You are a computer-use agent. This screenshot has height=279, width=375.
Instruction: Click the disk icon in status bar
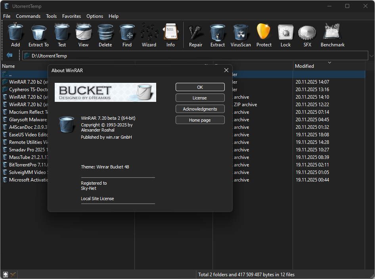(x=6, y=275)
